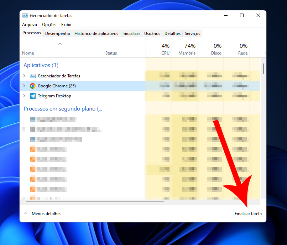Expand the Telegram Desktop process group
Screen dimensions: 287x245
pyautogui.click(x=24, y=96)
